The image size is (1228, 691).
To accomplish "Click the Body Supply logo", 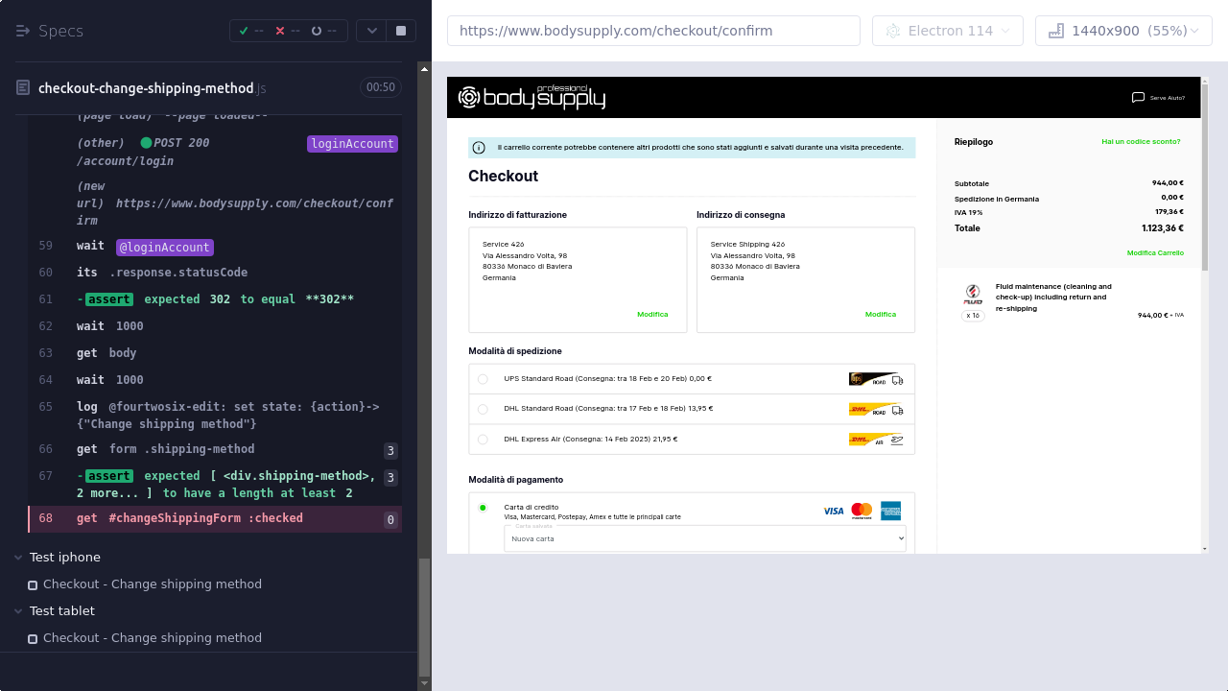I will click(531, 97).
